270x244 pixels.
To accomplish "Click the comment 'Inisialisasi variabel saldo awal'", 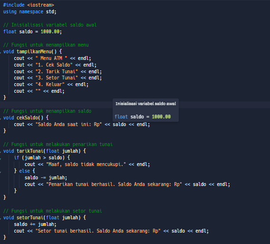I will click(x=50, y=25).
